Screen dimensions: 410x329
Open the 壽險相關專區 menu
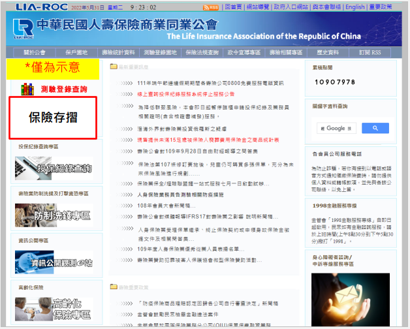286,53
